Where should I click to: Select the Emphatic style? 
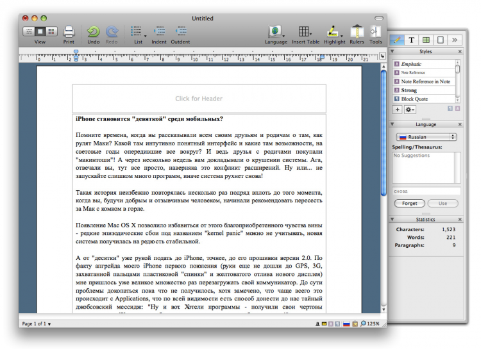(x=425, y=64)
